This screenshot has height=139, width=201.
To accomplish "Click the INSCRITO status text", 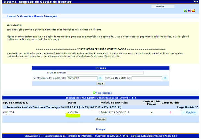I will [72, 112].
